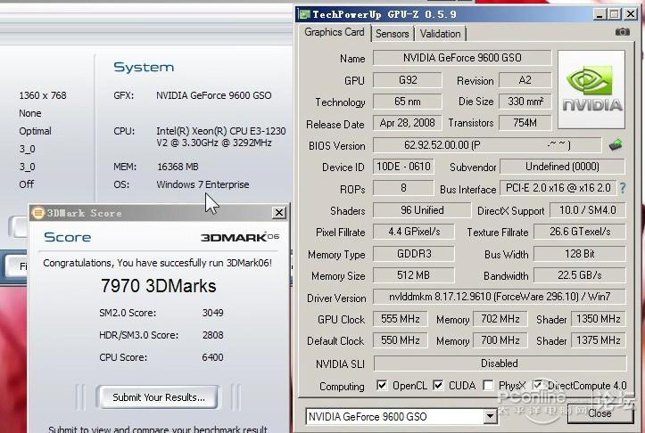Click the BIOS Version field 62.92.52.00.00
The image size is (645, 433).
pyautogui.click(x=487, y=145)
